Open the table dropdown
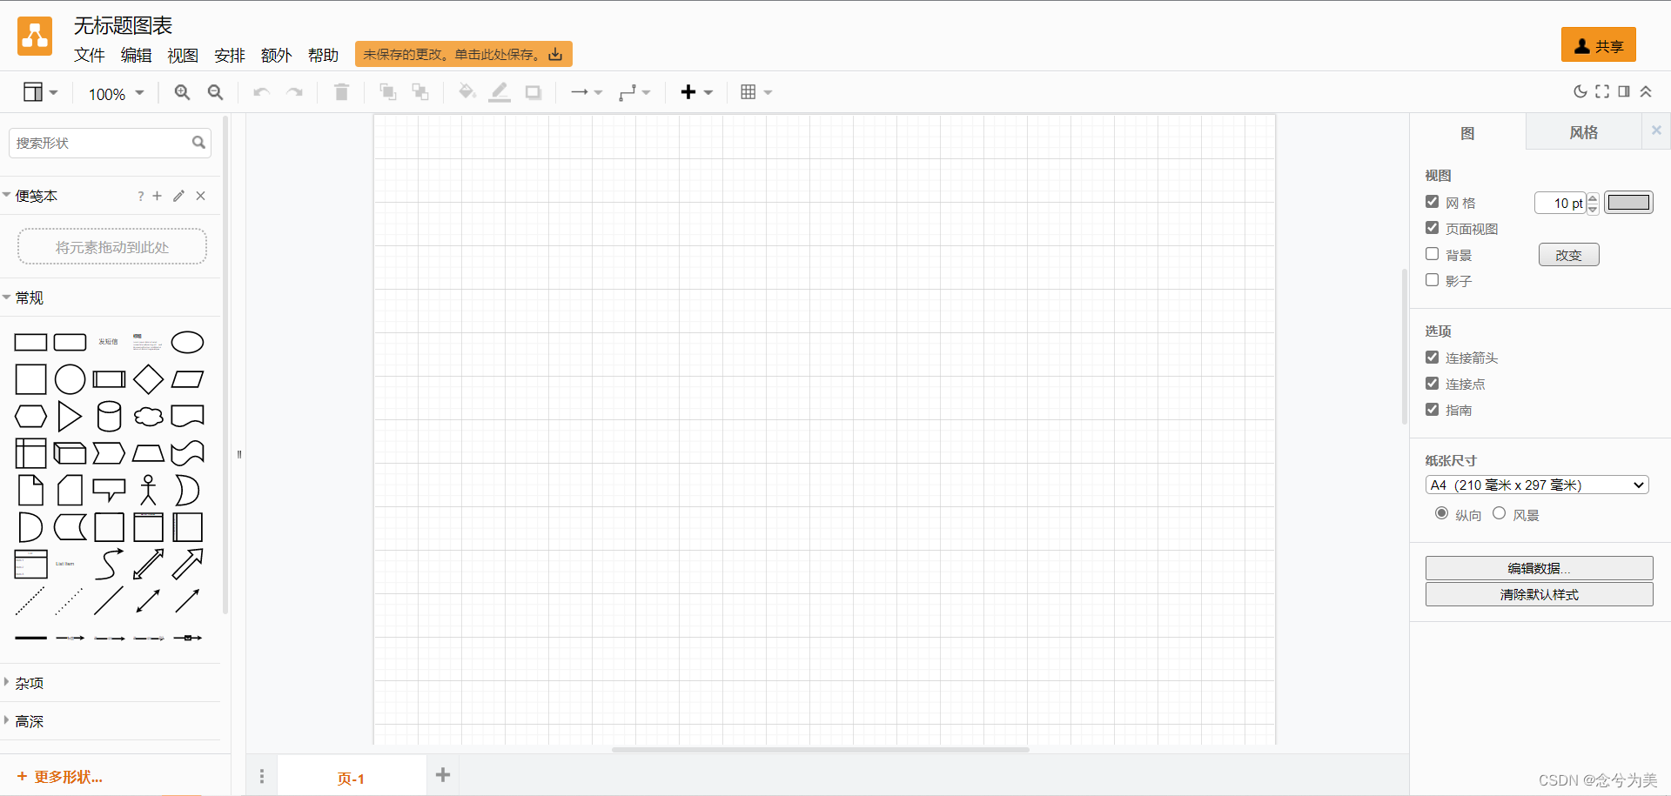The width and height of the screenshot is (1671, 796). [x=755, y=92]
